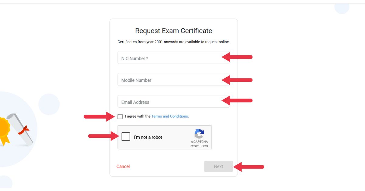365x191 pixels.
Task: Proceed with the Next button
Action: point(218,166)
